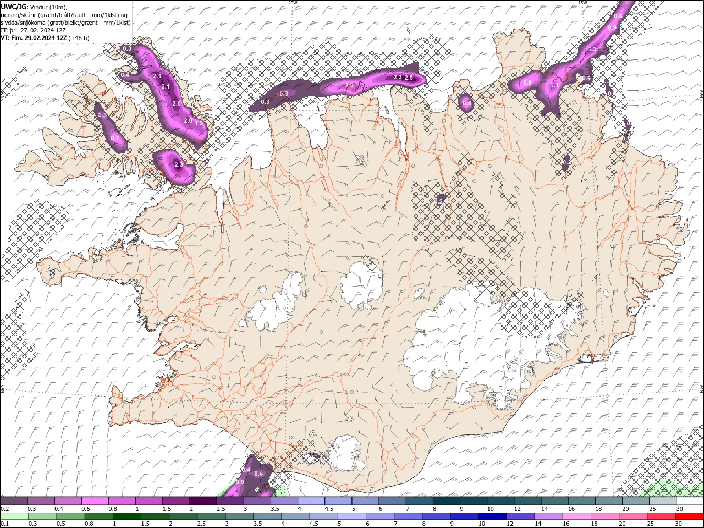Click the 1.5 magenta swatch in the upper legend
The width and height of the screenshot is (704, 528).
(177, 501)
